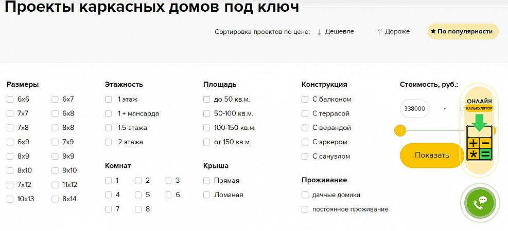Enable the 1 этаж filter
The height and width of the screenshot is (231, 508).
pos(108,100)
